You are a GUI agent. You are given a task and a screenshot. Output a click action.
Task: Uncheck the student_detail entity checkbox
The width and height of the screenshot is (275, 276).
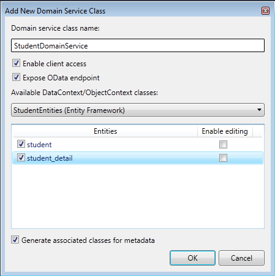pos(21,158)
